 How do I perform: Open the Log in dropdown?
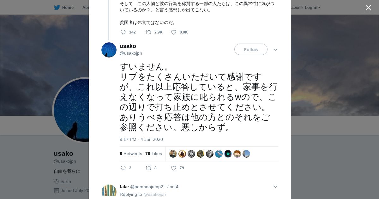click(312, 7)
